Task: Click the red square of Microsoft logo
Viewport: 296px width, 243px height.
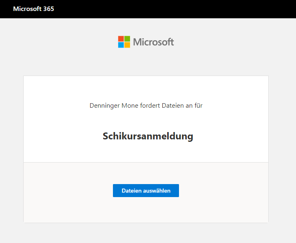Action: pyautogui.click(x=121, y=39)
